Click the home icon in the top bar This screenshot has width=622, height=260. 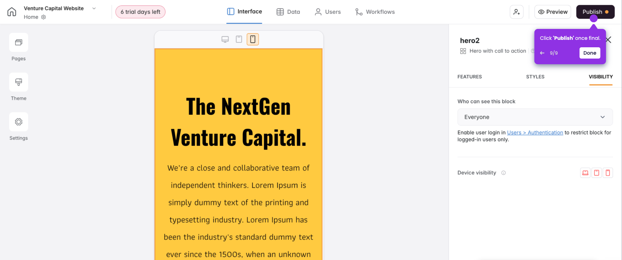click(12, 12)
